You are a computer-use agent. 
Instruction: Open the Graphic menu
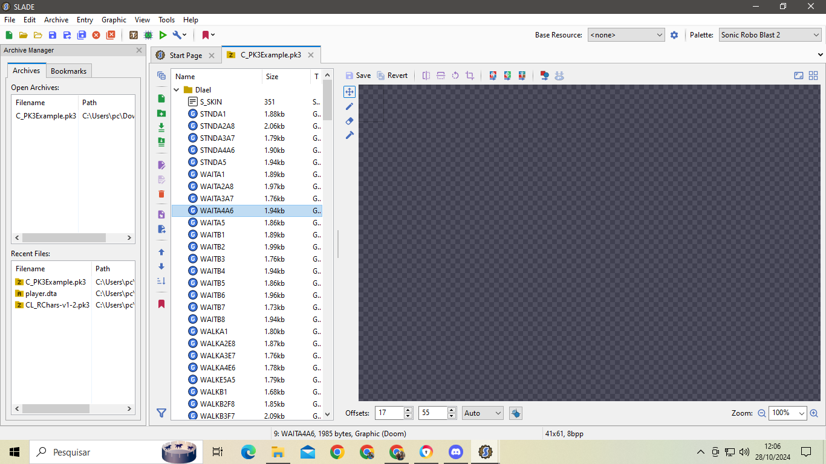(114, 20)
